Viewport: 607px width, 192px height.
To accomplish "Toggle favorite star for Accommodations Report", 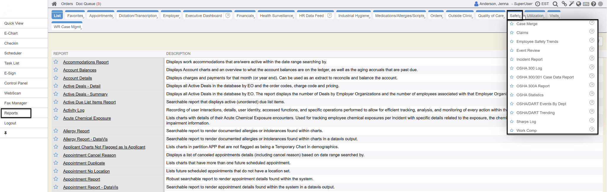I will pos(56,62).
